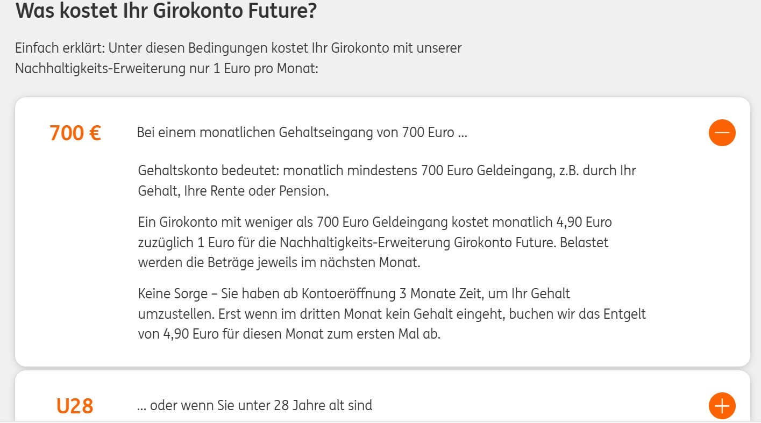This screenshot has width=761, height=423.
Task: Click the "umzustellen. Erst wenn im dritten Monat" line
Action: (392, 314)
